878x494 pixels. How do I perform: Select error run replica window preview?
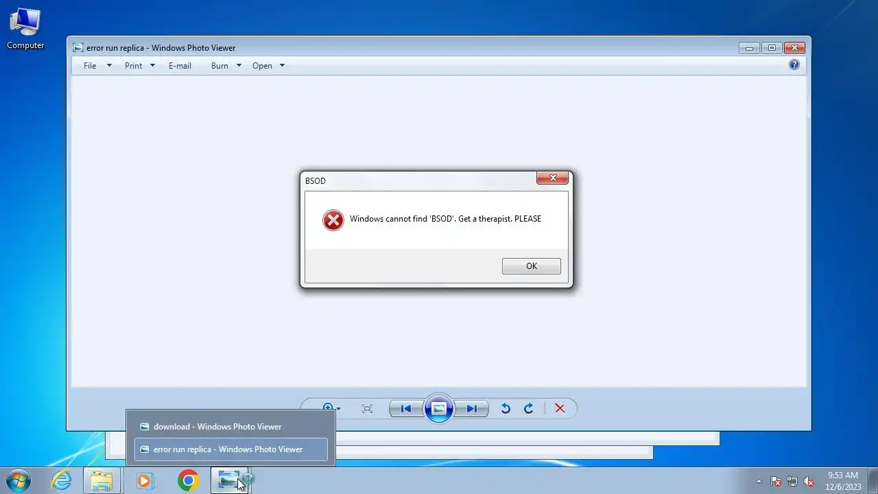pyautogui.click(x=230, y=449)
